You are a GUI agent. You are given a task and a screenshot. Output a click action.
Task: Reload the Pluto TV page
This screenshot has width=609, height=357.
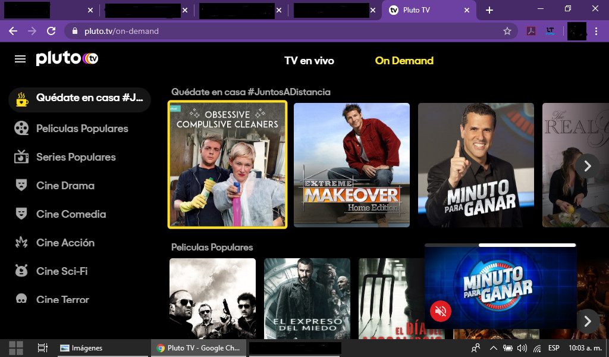pyautogui.click(x=51, y=31)
